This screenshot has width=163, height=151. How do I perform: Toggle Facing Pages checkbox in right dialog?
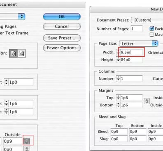pos(151,29)
